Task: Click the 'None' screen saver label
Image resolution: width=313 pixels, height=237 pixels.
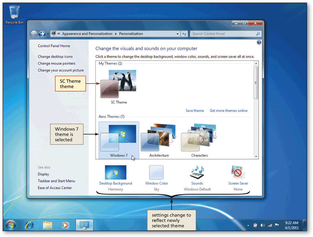Action: tap(238, 189)
